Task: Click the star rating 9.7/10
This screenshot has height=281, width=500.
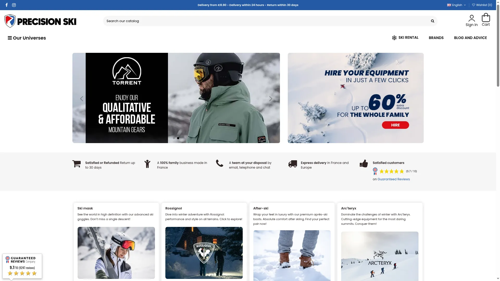Action: click(398, 171)
